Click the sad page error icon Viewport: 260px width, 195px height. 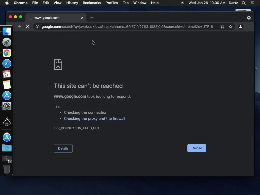[x=58, y=65]
